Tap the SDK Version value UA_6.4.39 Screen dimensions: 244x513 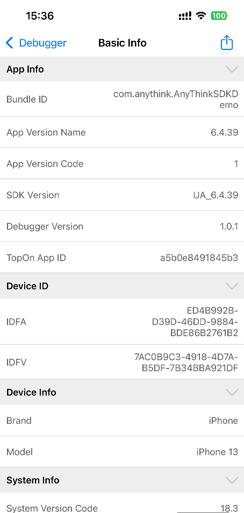[x=216, y=195]
